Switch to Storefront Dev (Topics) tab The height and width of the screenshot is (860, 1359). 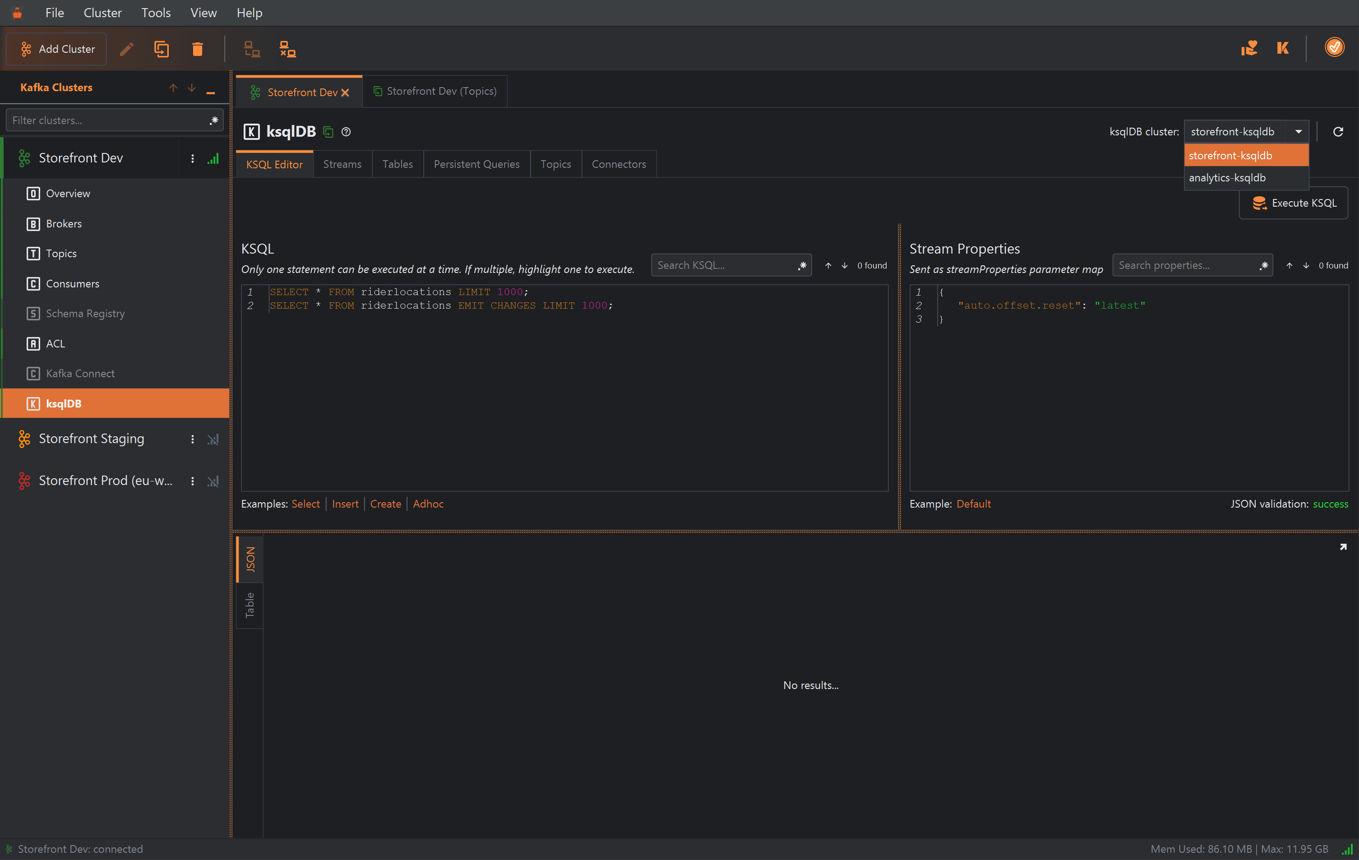click(x=435, y=92)
